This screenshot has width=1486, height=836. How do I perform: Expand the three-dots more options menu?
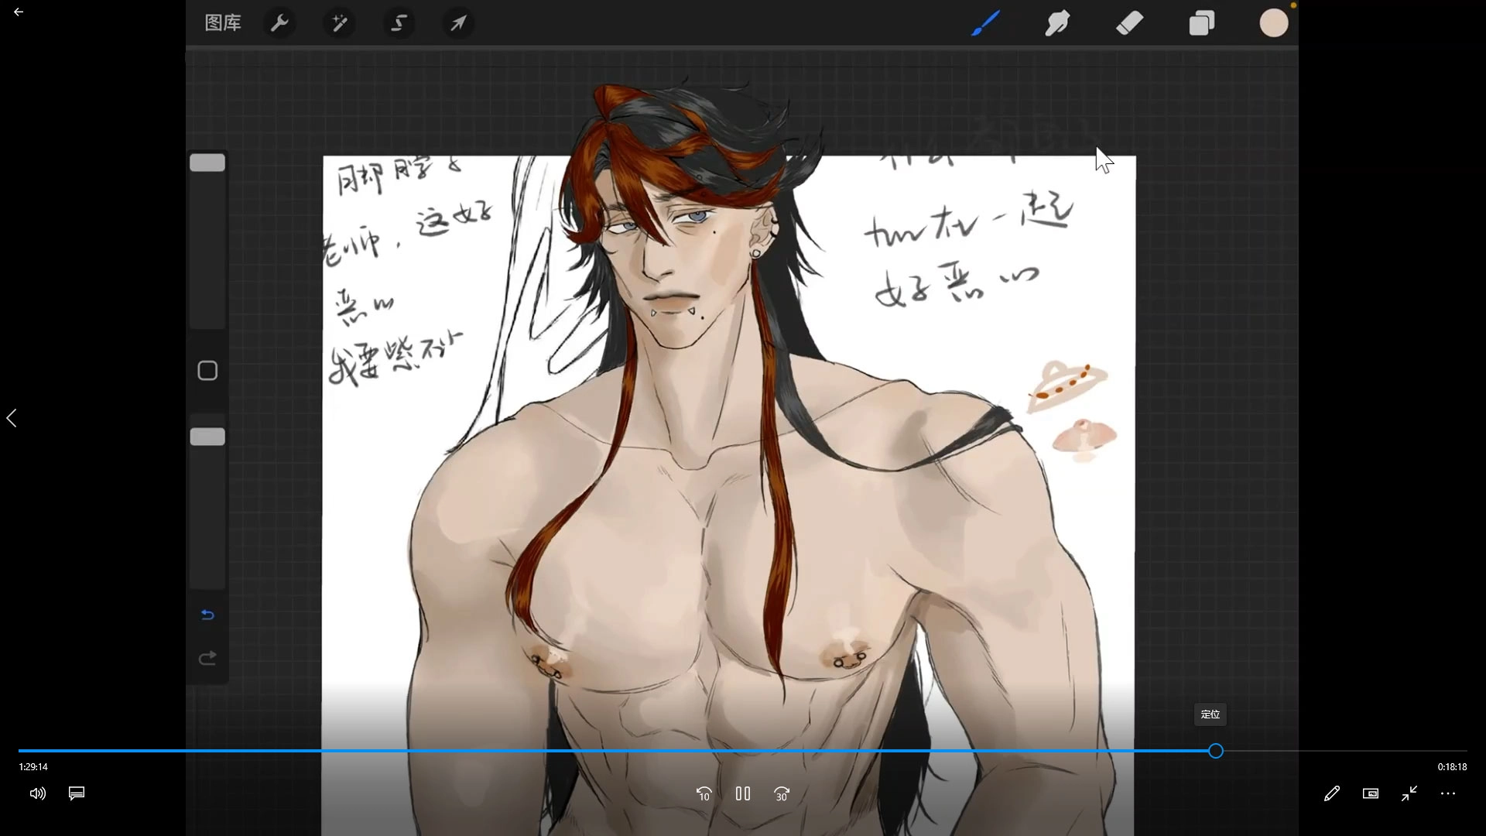1448,793
